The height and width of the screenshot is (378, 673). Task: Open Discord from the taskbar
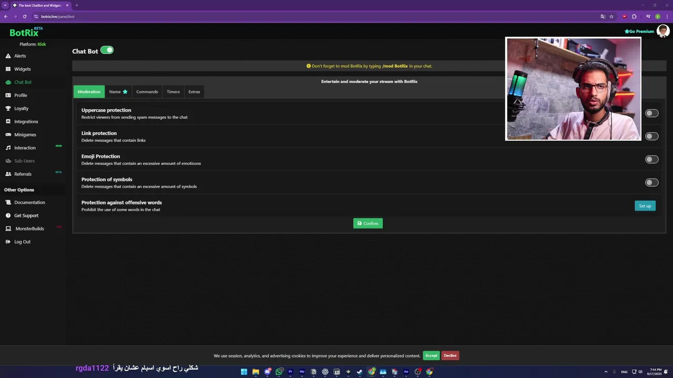click(x=267, y=372)
